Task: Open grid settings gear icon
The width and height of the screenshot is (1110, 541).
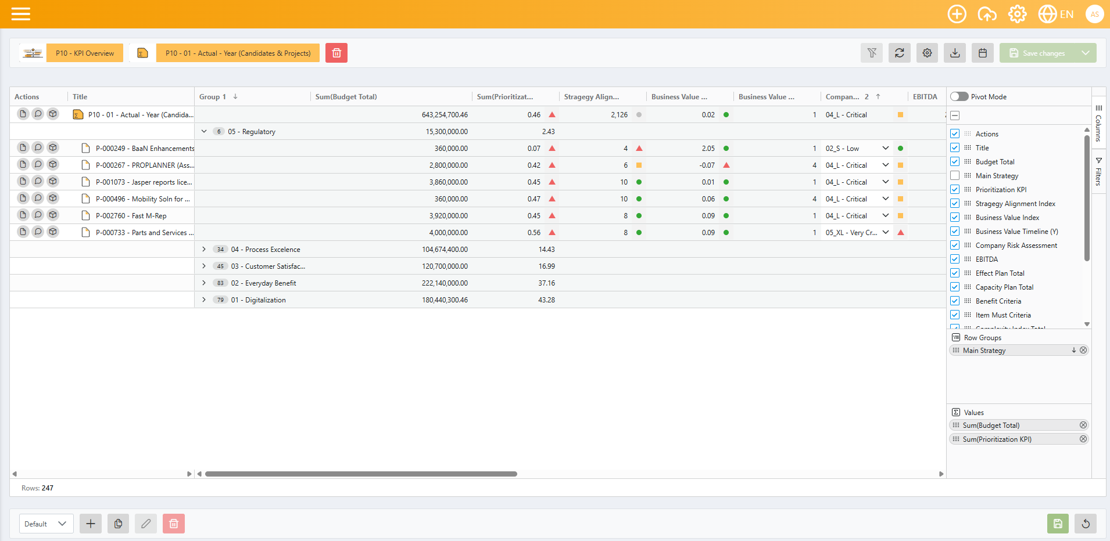Action: [x=928, y=53]
